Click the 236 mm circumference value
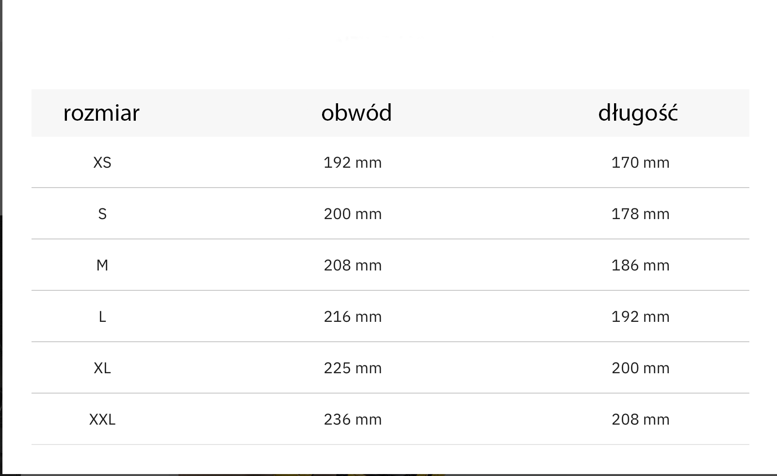Image resolution: width=777 pixels, height=476 pixels. tap(353, 419)
